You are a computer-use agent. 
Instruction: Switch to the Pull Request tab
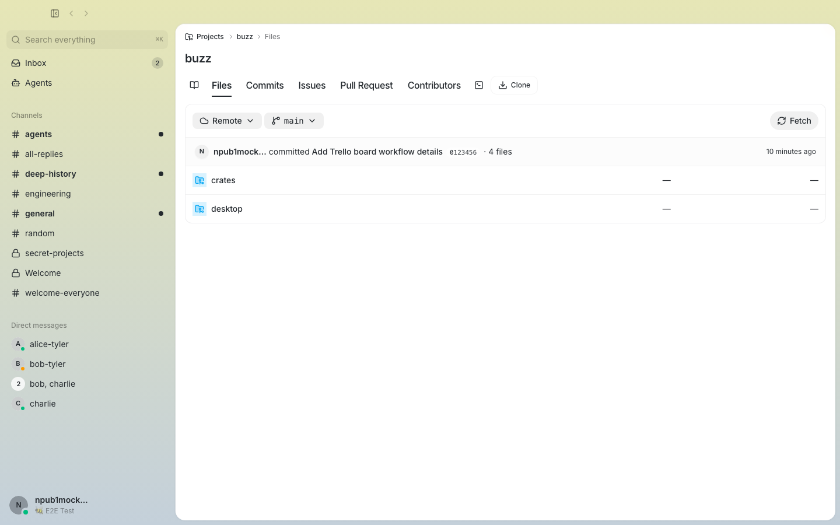[x=366, y=85]
